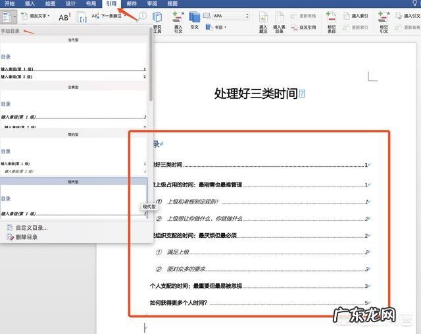Switch to the 插入 tab
Screen dimensions: 421x334
pyautogui.click(x=30, y=3)
